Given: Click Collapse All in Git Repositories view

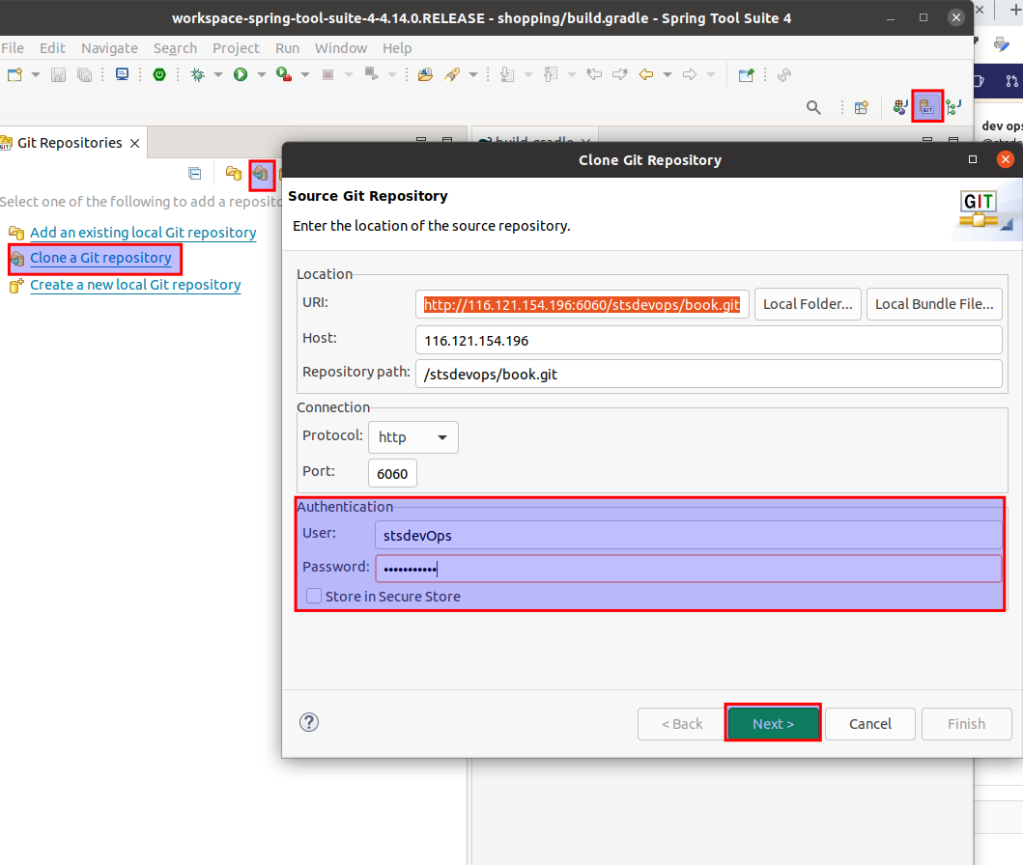Looking at the screenshot, I should (x=194, y=174).
